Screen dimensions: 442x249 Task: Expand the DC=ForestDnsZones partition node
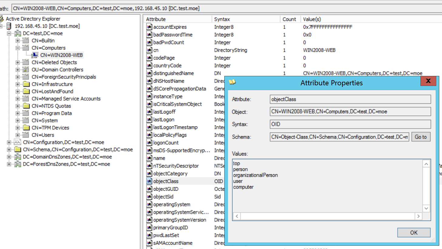pyautogui.click(x=9, y=164)
